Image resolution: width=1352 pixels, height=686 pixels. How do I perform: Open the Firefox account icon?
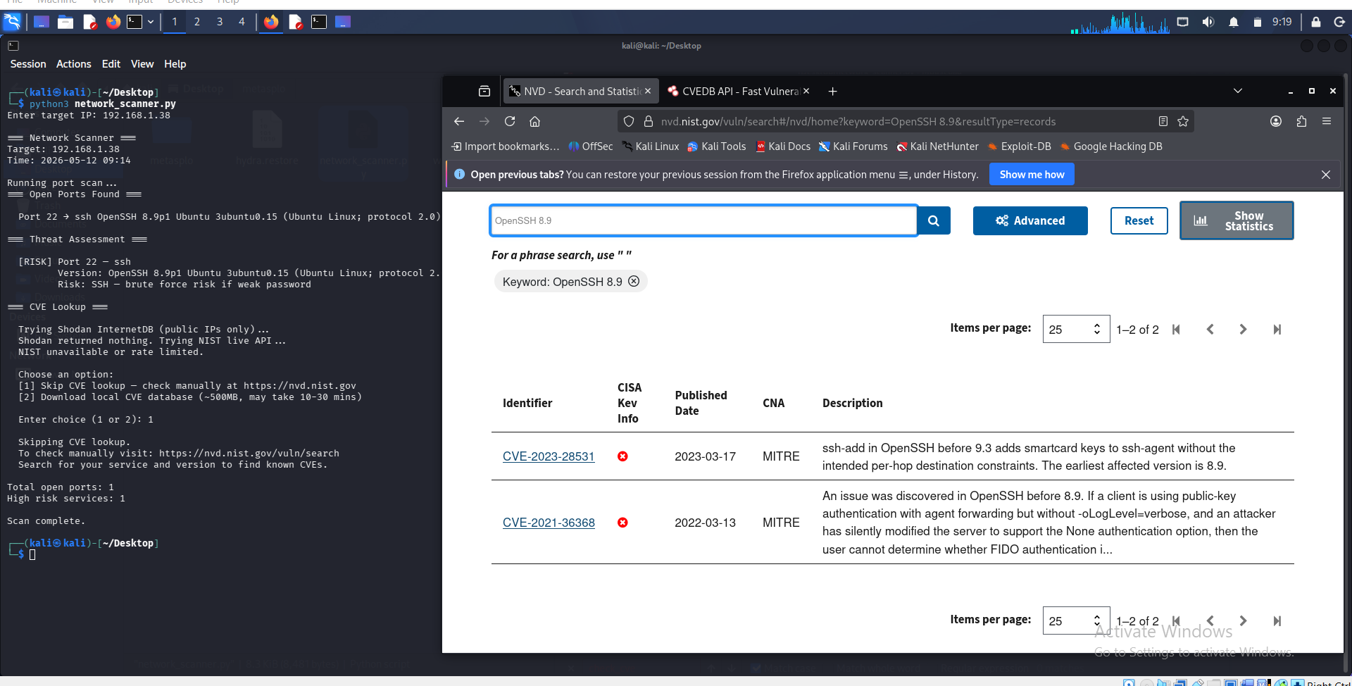1276,121
